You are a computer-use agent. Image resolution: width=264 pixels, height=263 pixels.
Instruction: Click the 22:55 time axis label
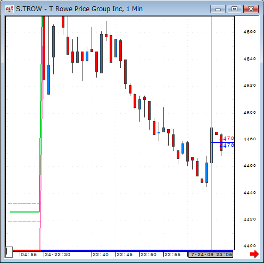pyautogui.click(x=172, y=254)
